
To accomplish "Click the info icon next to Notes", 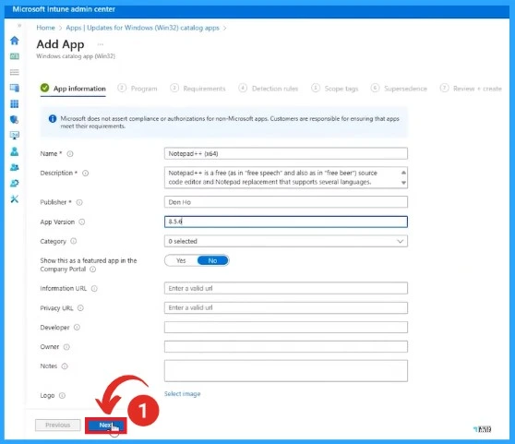I will click(x=65, y=366).
